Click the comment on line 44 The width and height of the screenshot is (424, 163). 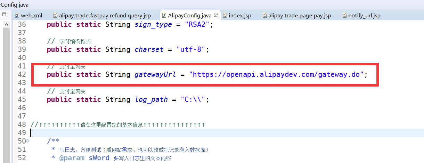click(x=66, y=91)
